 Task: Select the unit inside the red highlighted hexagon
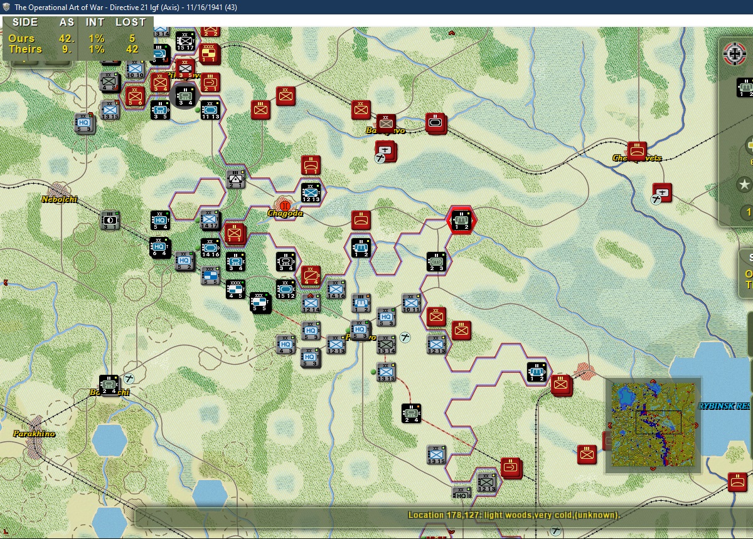pyautogui.click(x=461, y=220)
